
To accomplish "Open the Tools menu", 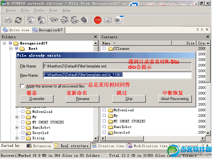I will point(39,11).
